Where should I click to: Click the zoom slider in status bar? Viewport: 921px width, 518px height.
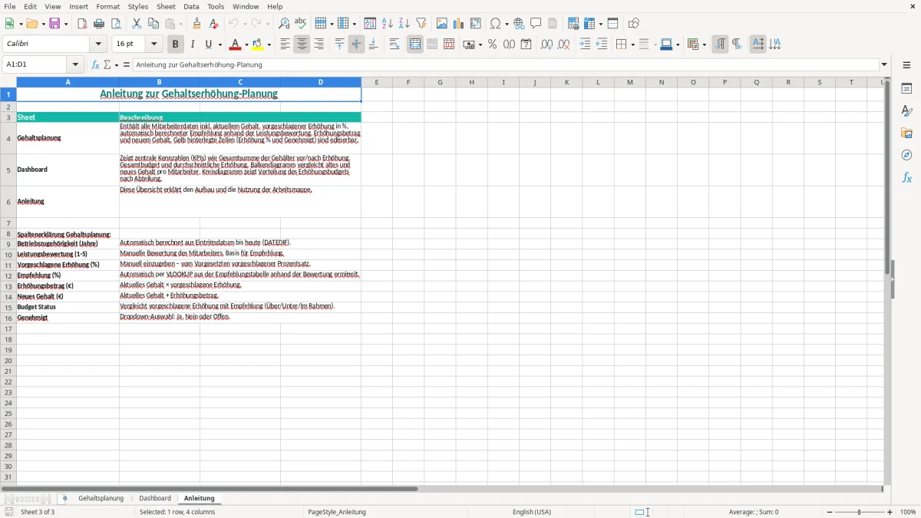point(859,512)
